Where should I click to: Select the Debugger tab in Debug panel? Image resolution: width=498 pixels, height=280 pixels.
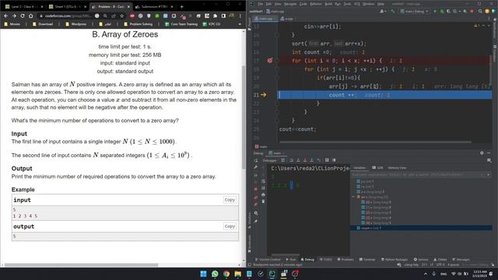click(x=269, y=160)
